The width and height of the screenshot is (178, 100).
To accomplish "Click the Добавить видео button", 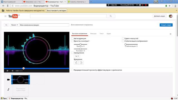I will pyautogui.click(x=159, y=16).
